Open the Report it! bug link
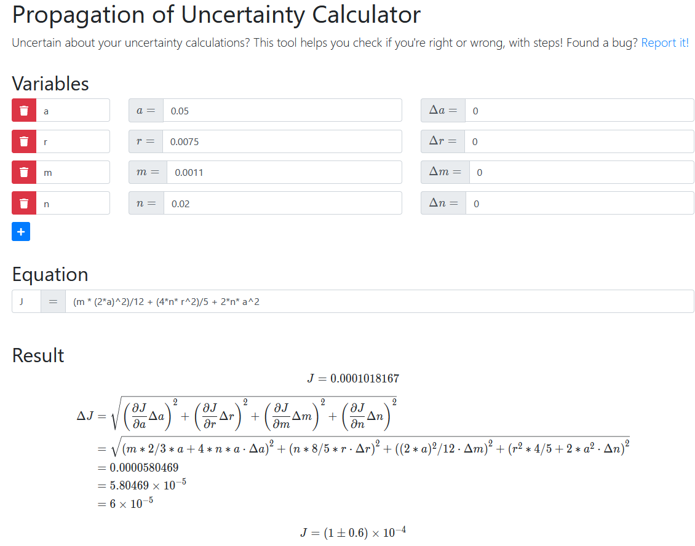 coord(664,42)
